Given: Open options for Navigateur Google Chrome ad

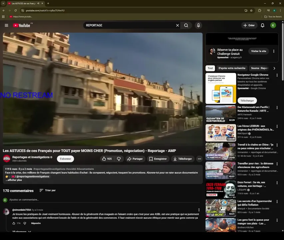Looking at the screenshot, I should (277, 75).
